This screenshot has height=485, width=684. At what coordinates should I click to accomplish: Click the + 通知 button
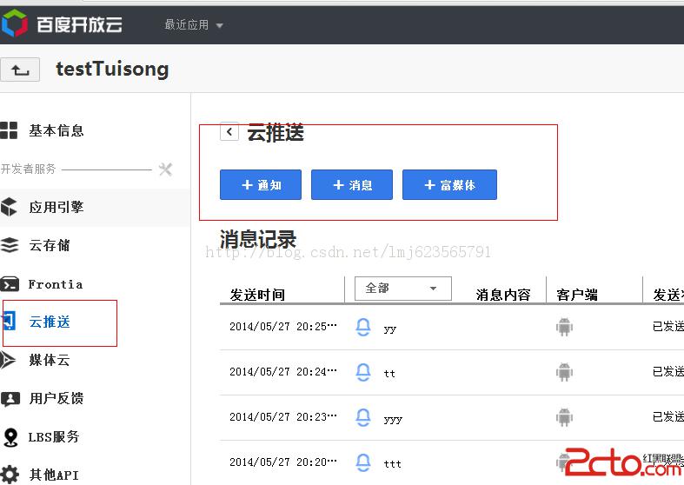click(261, 185)
